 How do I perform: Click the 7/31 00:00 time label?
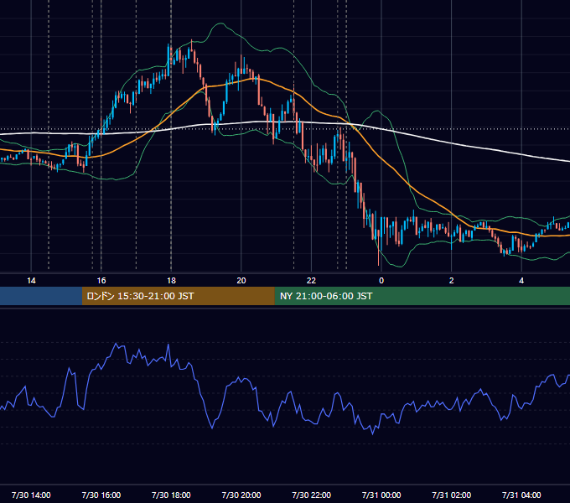coord(381,495)
